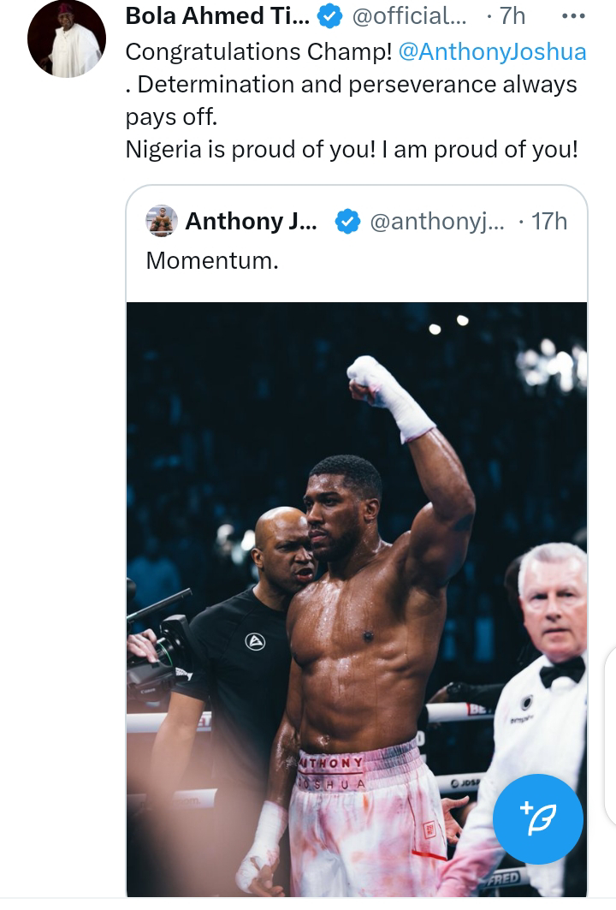Open Bola Ahmed Tinubu's profile picture
The height and width of the screenshot is (910, 616).
click(x=66, y=39)
